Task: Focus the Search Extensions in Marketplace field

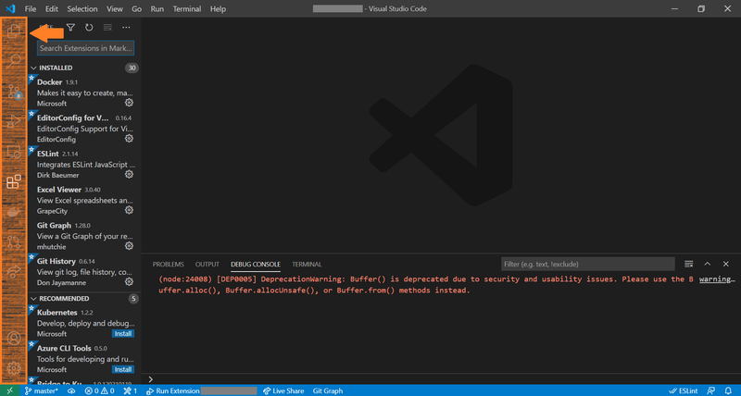Action: point(85,48)
